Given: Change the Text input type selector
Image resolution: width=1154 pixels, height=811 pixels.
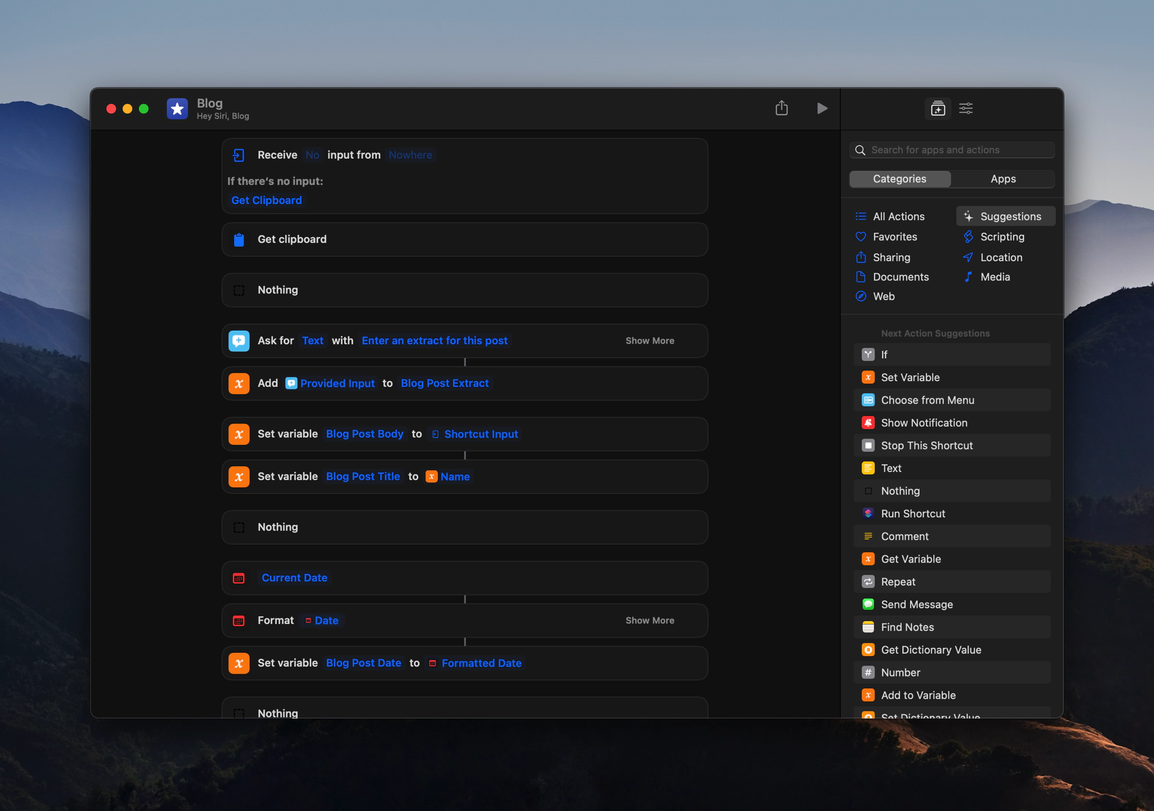Looking at the screenshot, I should pyautogui.click(x=313, y=341).
